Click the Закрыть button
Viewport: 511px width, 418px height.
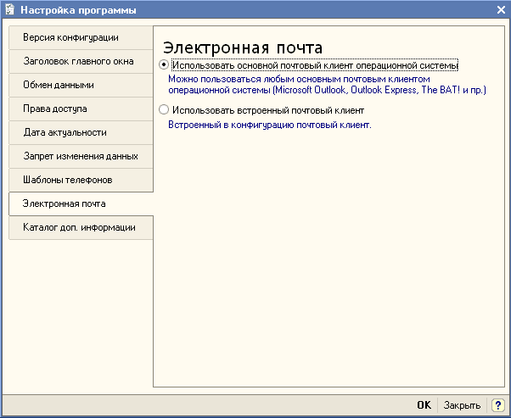tap(462, 405)
